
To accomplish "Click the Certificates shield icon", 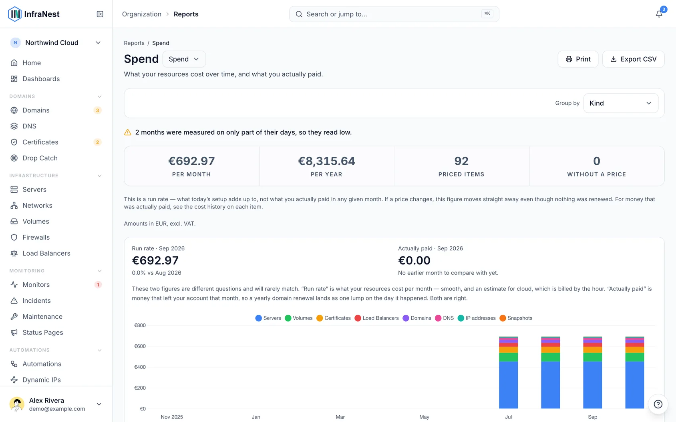I will point(14,142).
